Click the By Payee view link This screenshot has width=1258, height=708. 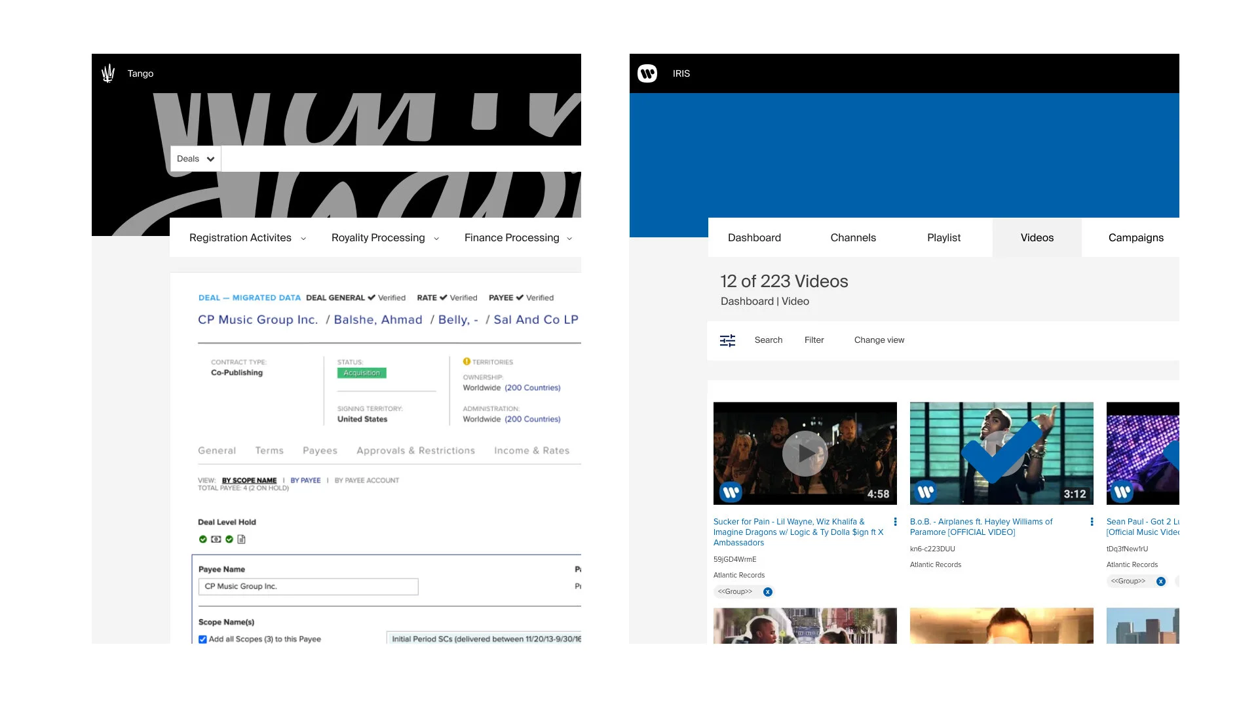pos(305,481)
